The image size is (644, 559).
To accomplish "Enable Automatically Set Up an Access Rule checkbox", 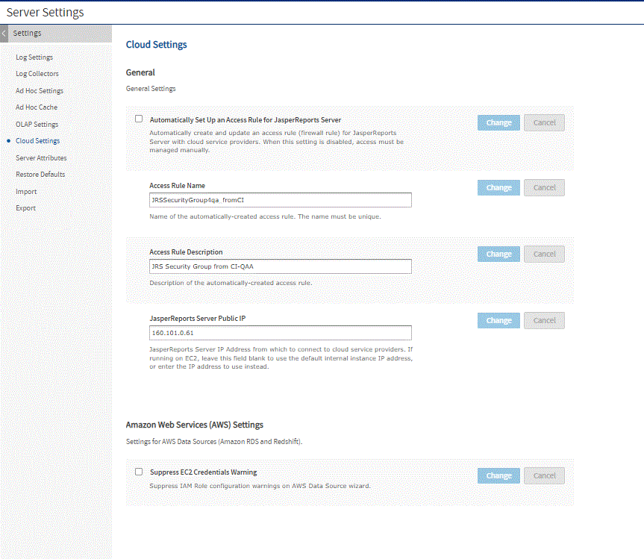I will tap(139, 119).
